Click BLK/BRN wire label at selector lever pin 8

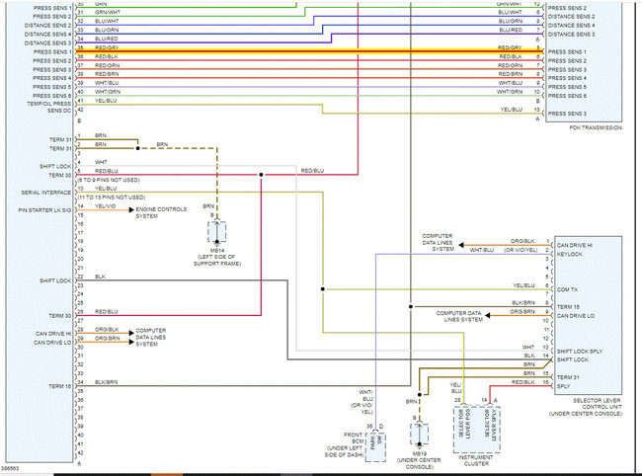coord(523,302)
